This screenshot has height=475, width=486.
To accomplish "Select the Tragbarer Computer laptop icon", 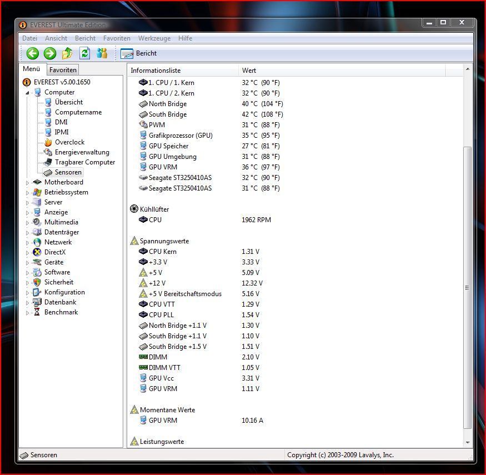I will pyautogui.click(x=48, y=162).
